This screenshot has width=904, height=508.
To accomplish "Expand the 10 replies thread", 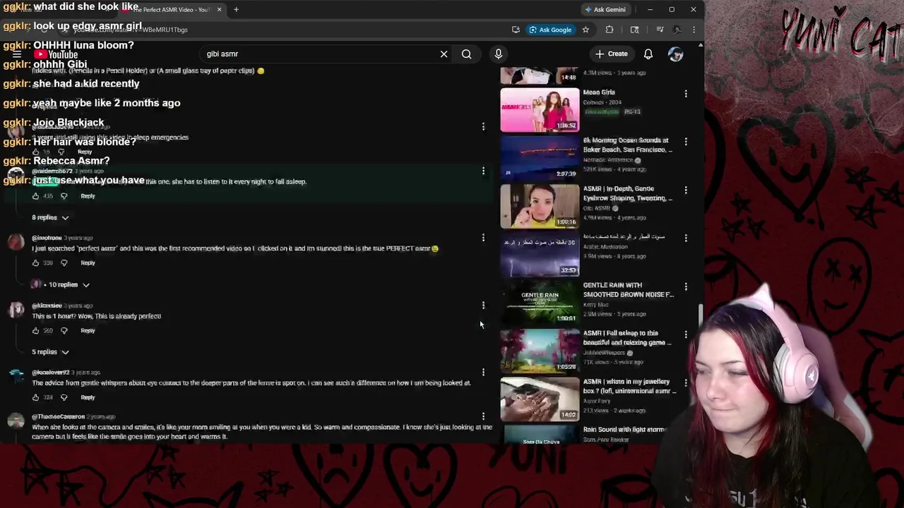I will [x=60, y=284].
